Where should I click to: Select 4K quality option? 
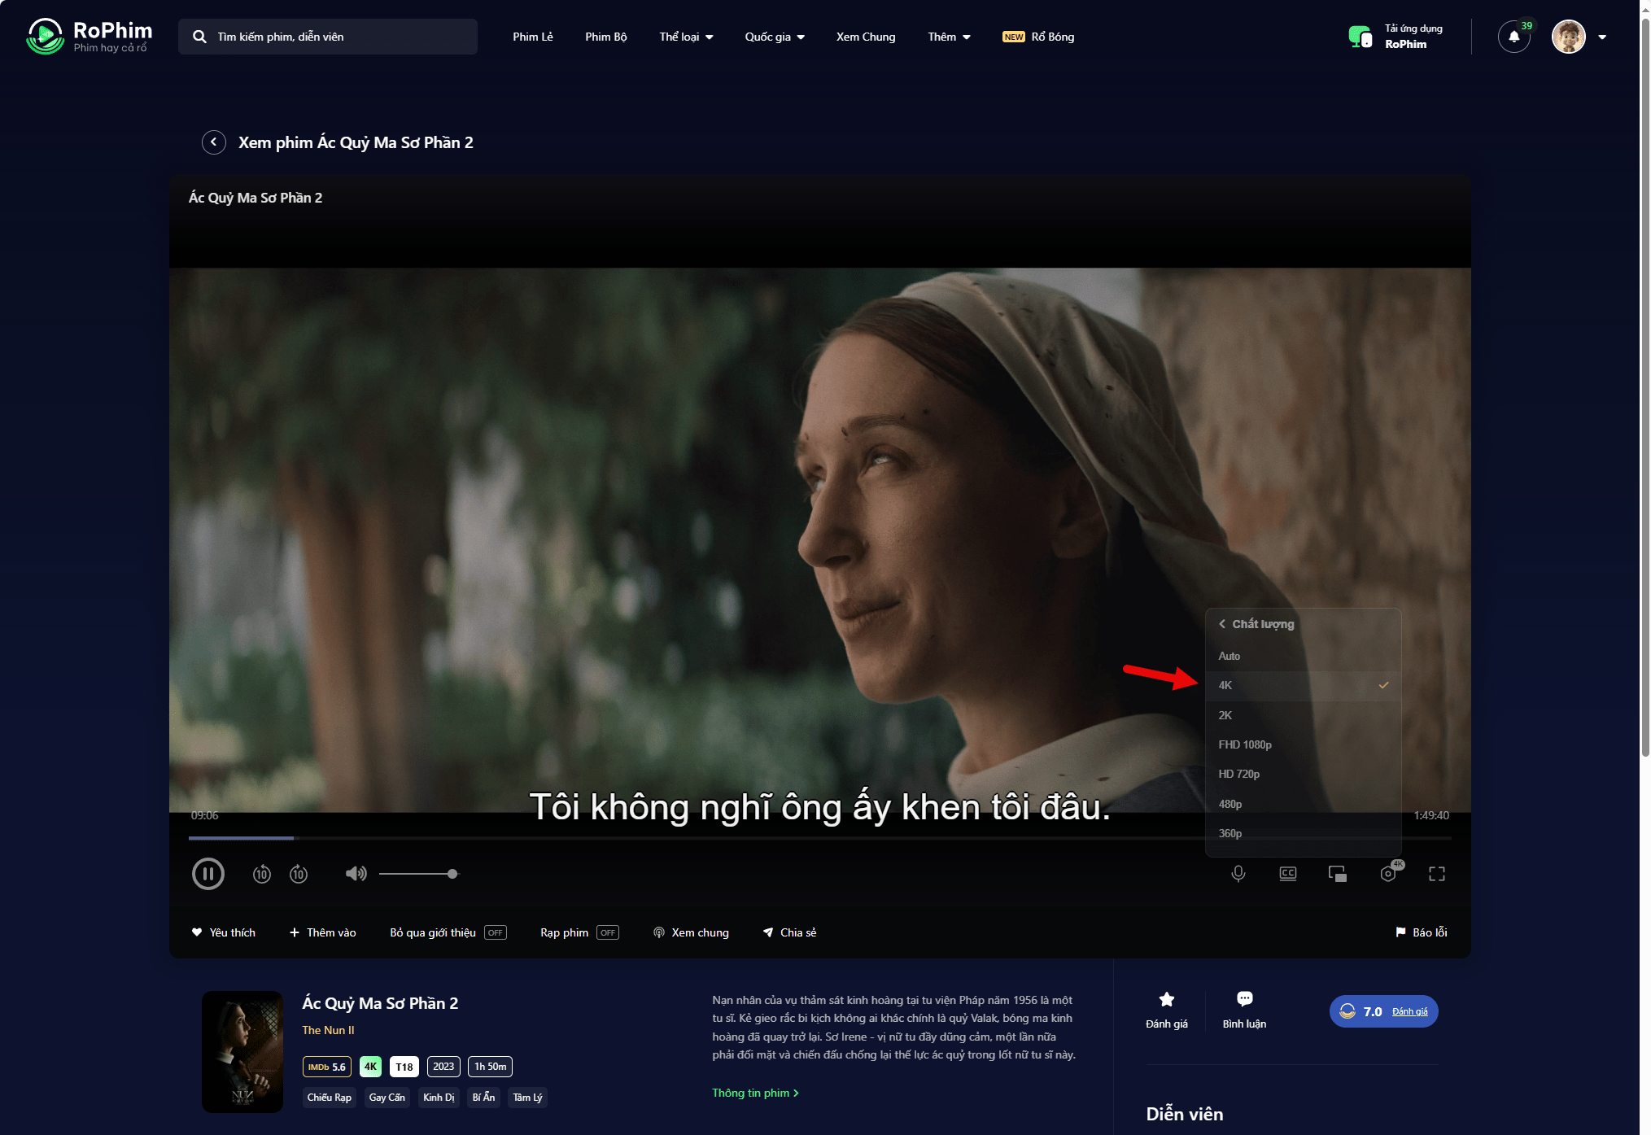click(1303, 685)
